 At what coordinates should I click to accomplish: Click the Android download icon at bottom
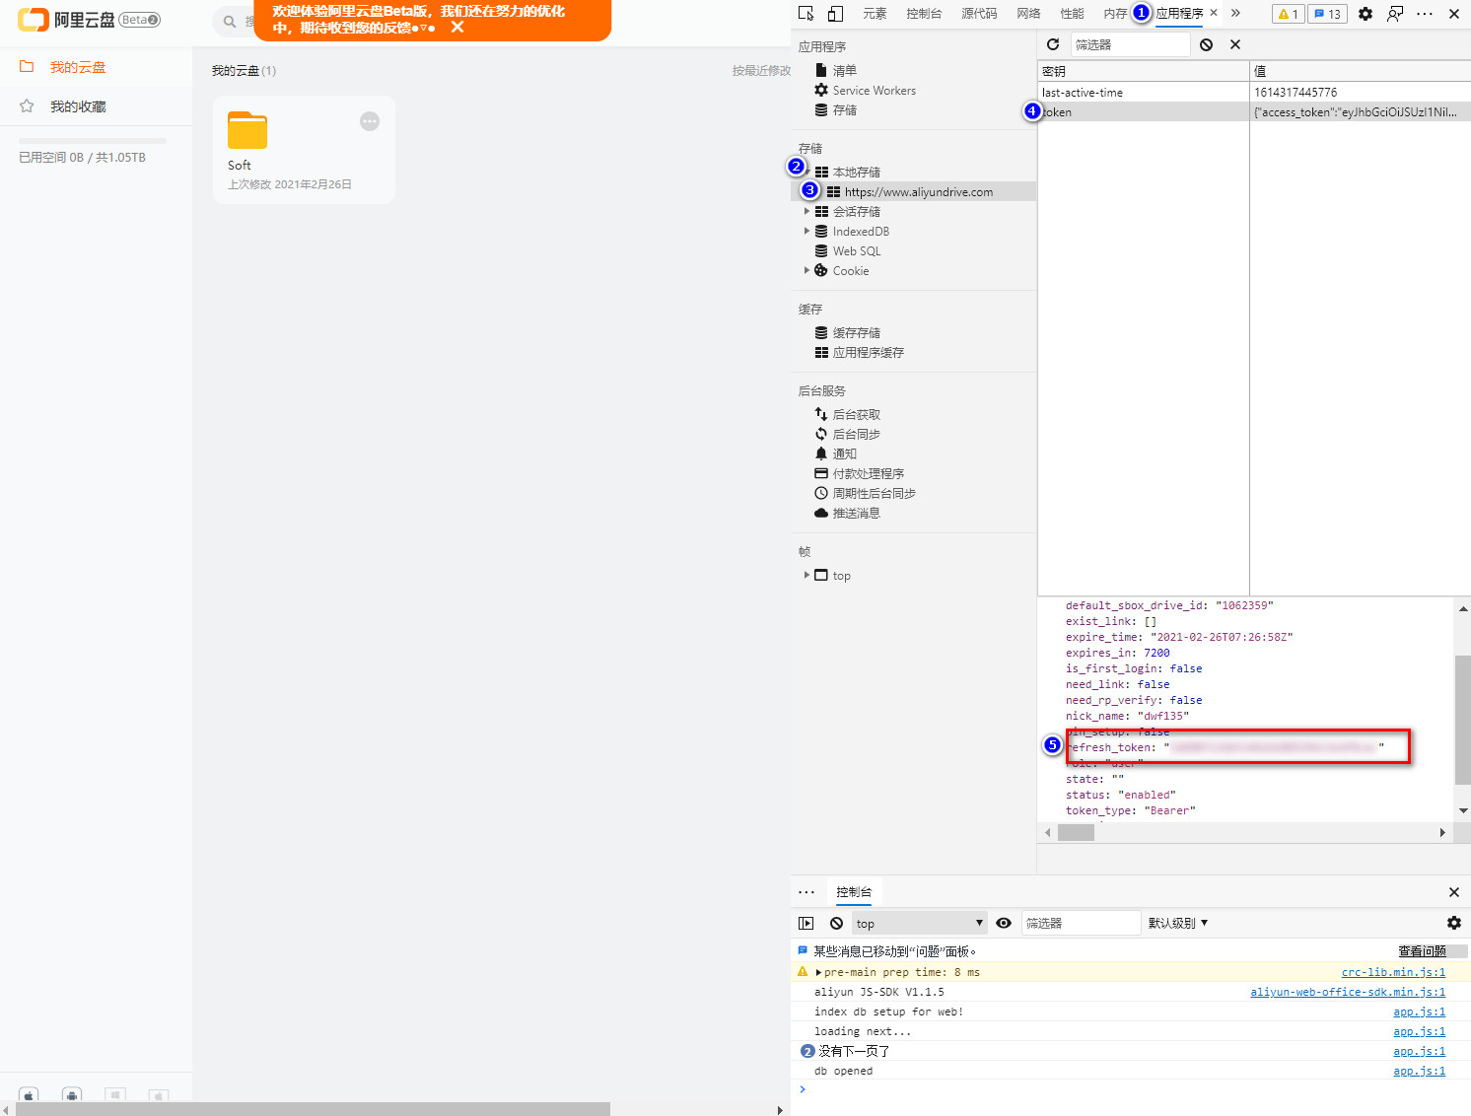pyautogui.click(x=71, y=1094)
